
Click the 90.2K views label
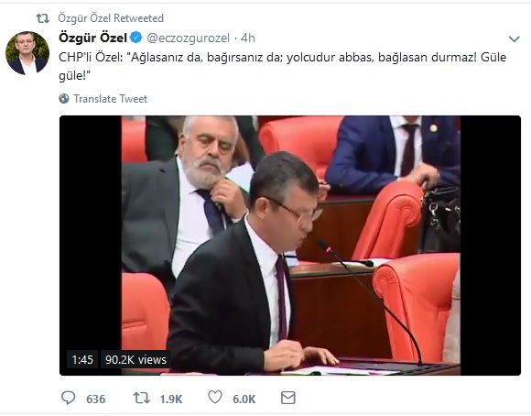coord(135,359)
